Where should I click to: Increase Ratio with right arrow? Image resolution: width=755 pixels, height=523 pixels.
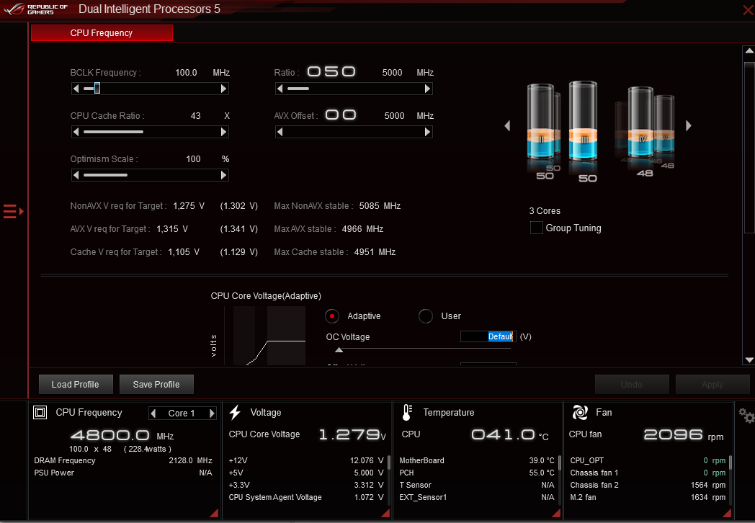pyautogui.click(x=428, y=89)
